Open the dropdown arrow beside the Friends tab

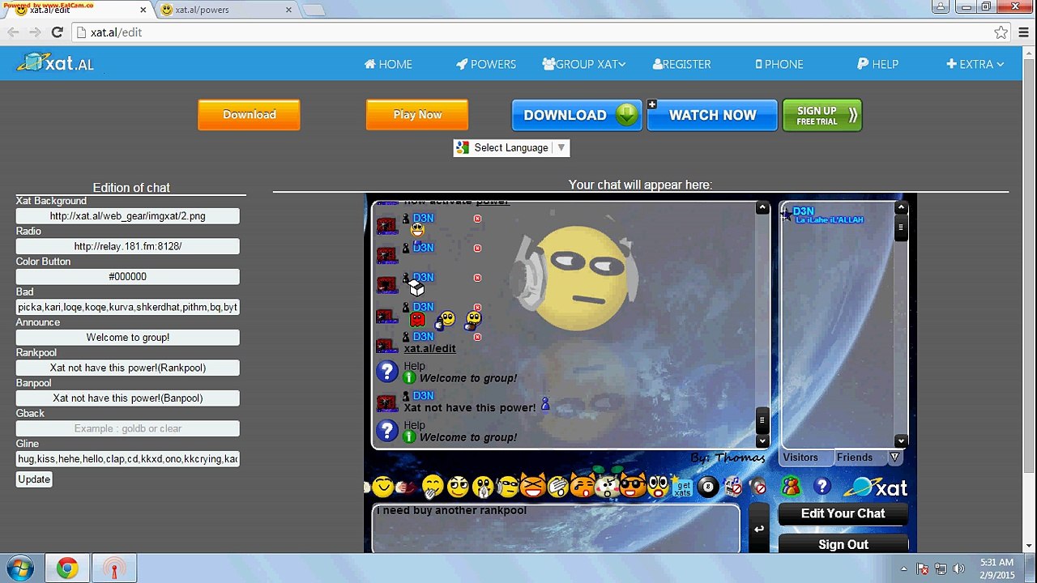point(894,457)
